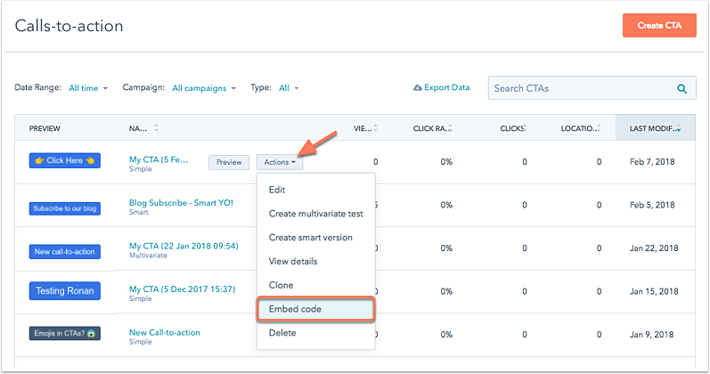Click the Create CTA button
710x374 pixels.
coord(659,26)
